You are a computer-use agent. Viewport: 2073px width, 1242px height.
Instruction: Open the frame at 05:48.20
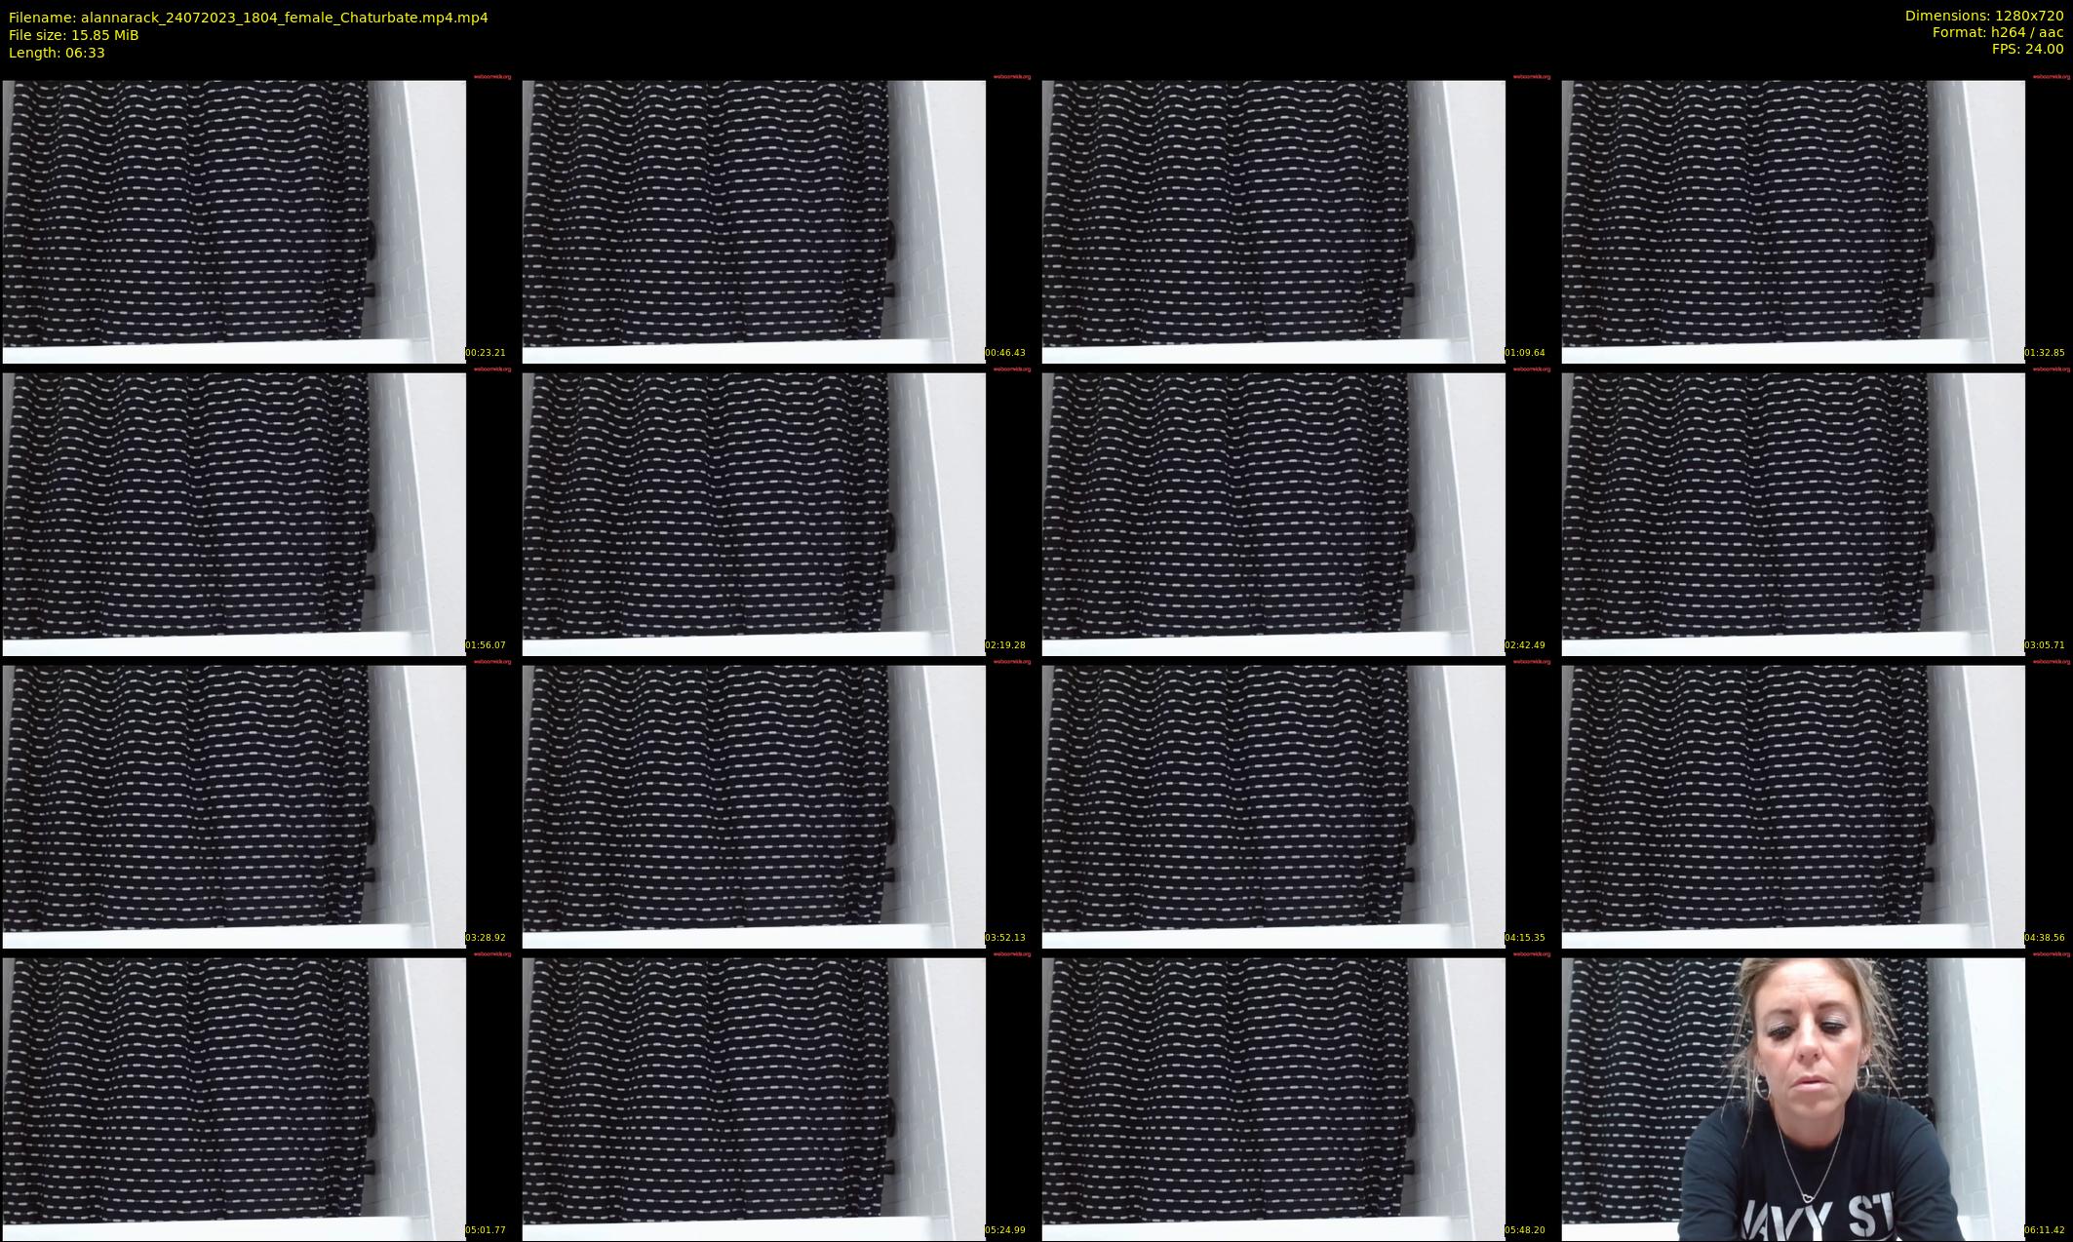click(1295, 1099)
